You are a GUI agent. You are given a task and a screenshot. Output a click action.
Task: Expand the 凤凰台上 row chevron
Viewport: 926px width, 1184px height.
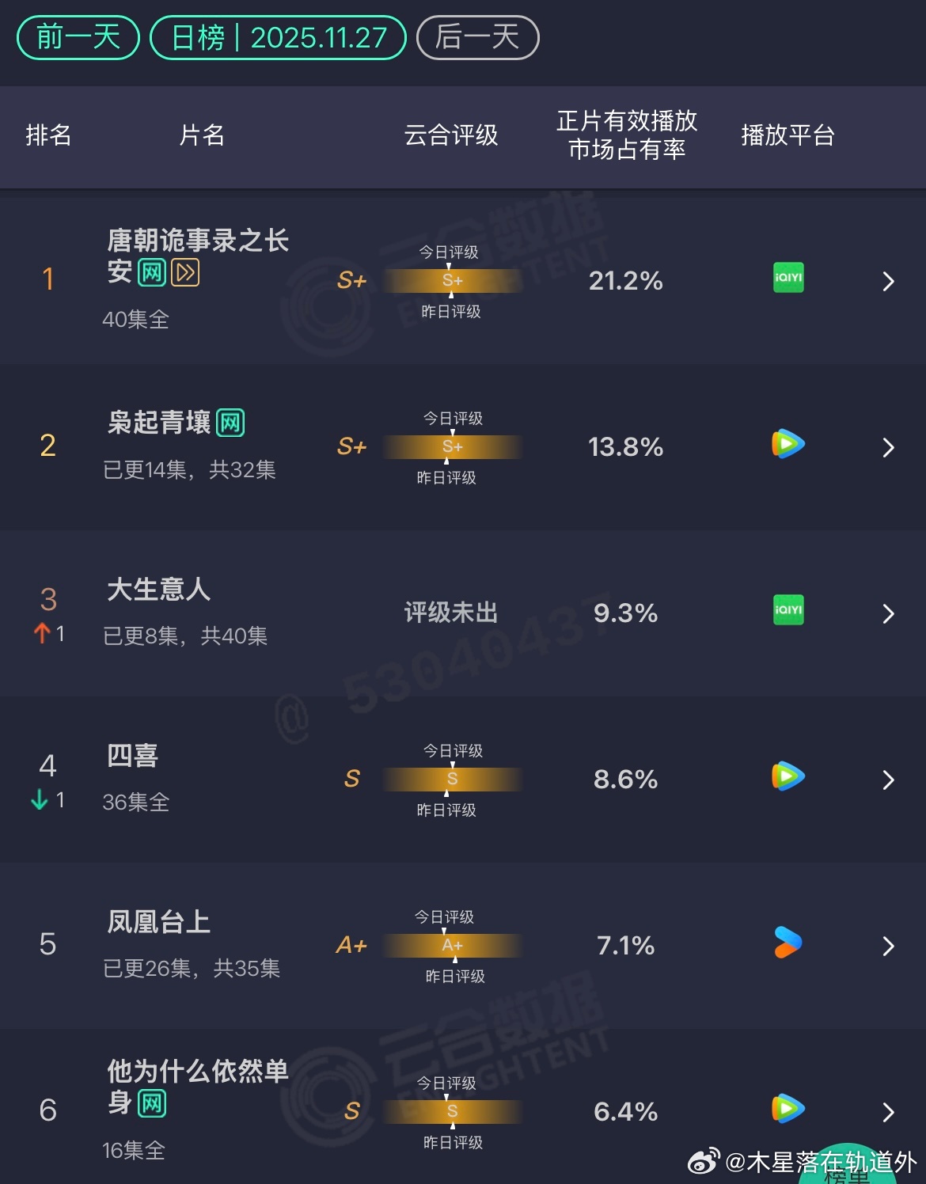[x=888, y=947]
